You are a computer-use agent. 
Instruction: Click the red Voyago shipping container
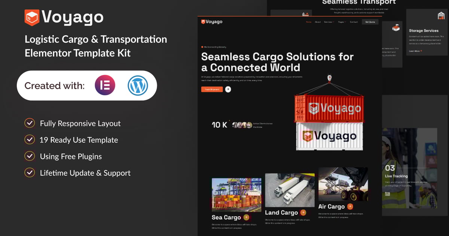329,109
